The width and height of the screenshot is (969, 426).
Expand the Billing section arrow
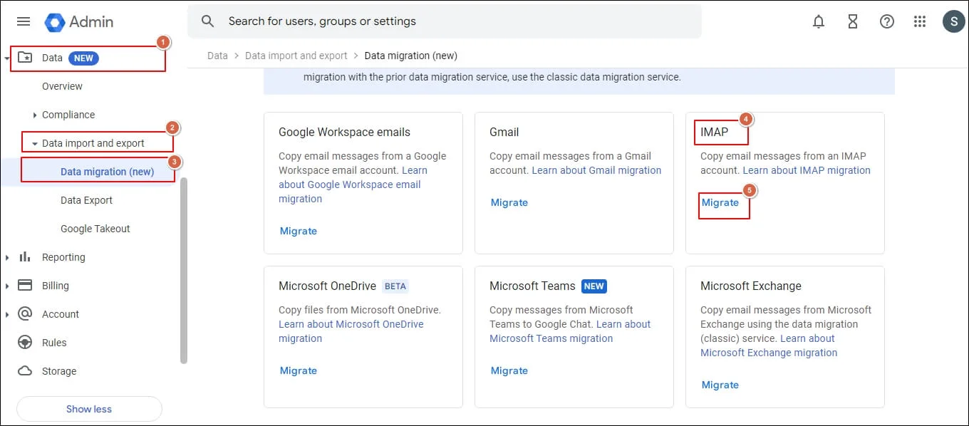[x=7, y=286]
